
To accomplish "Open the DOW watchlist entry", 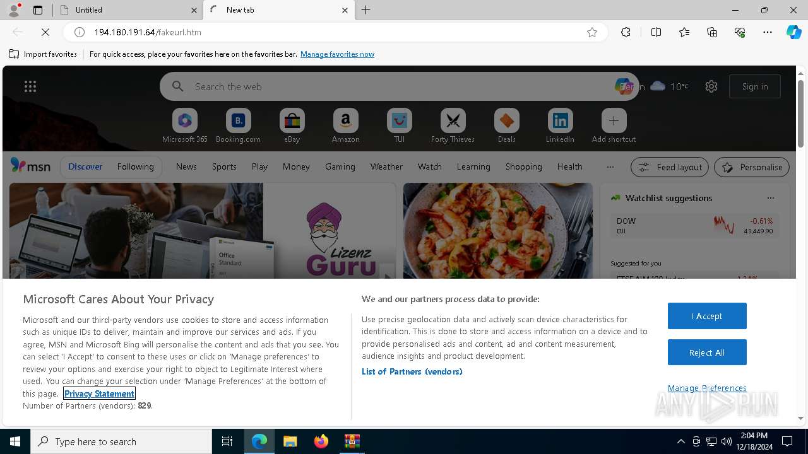I will 694,226.
